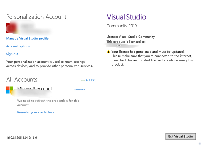
Task: Click the green plus icon beside Add
Action: [x=83, y=80]
